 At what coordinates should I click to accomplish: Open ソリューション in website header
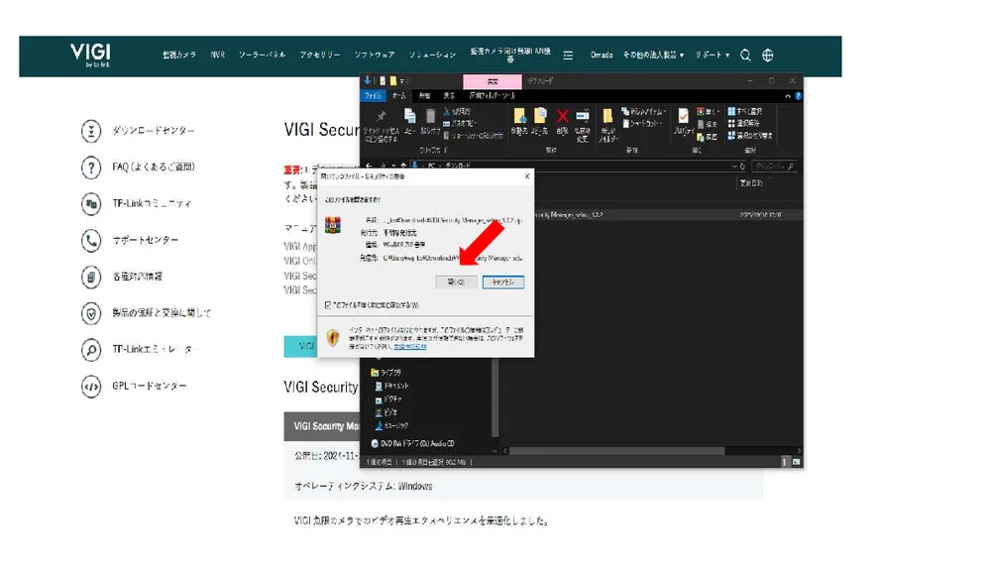pyautogui.click(x=432, y=55)
